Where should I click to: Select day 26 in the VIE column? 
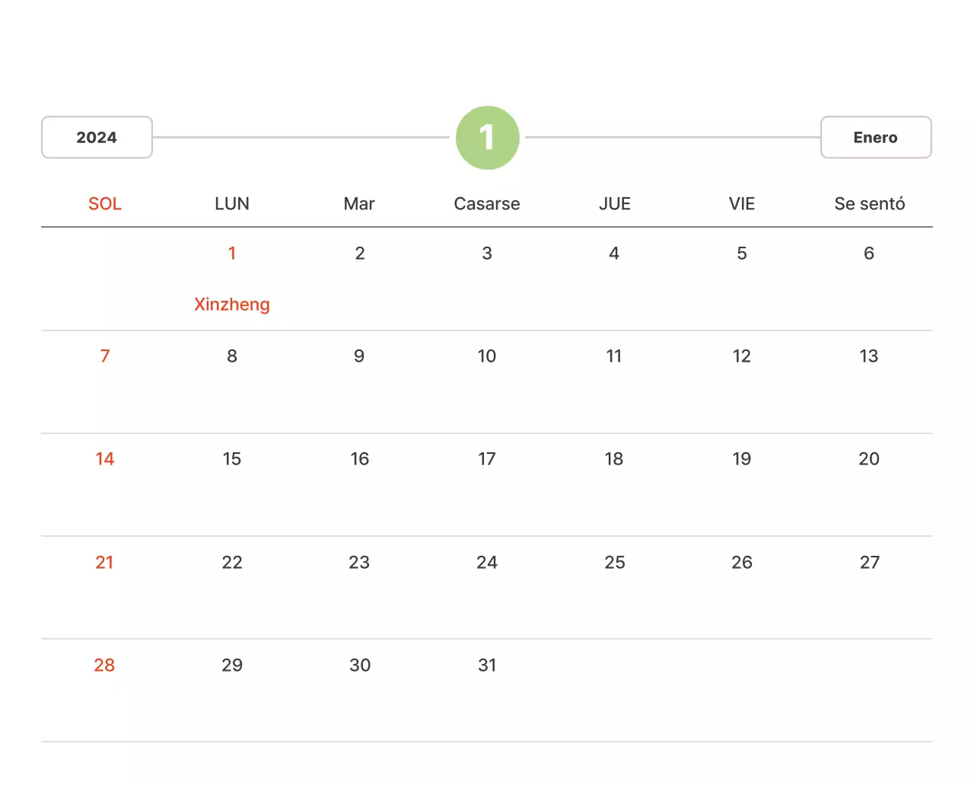742,562
